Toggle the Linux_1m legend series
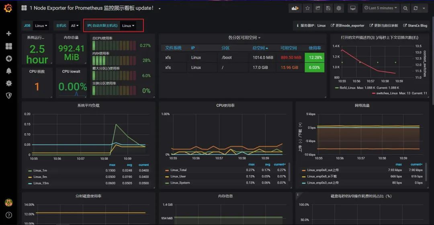 [x=40, y=171]
